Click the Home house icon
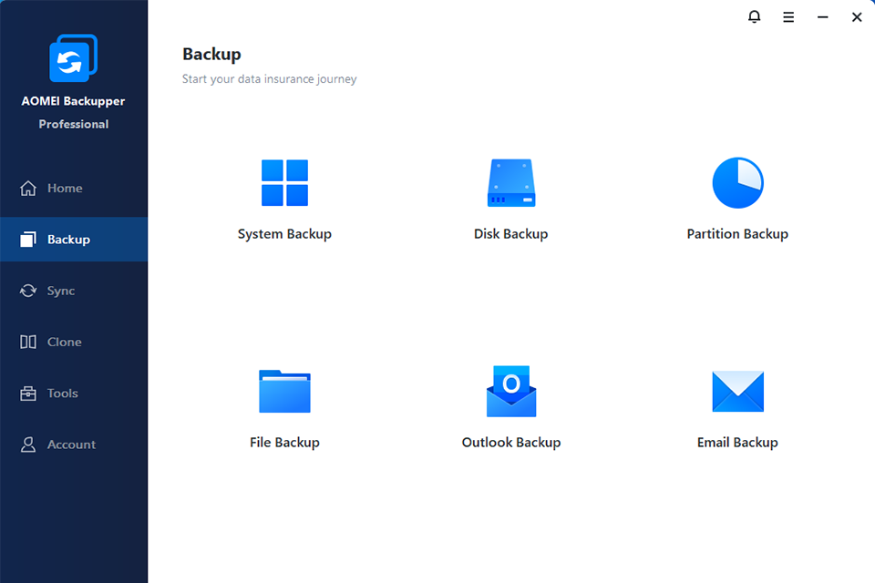This screenshot has width=875, height=583. [28, 188]
